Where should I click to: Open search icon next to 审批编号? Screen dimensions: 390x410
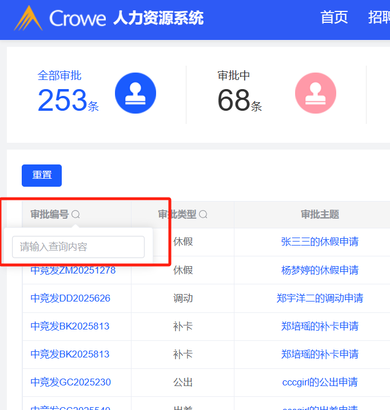tap(75, 214)
